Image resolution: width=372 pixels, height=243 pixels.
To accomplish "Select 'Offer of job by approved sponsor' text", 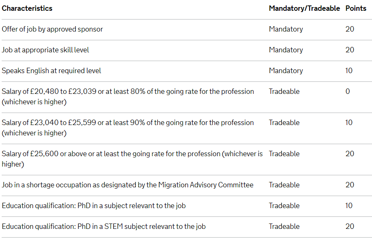I will [52, 29].
